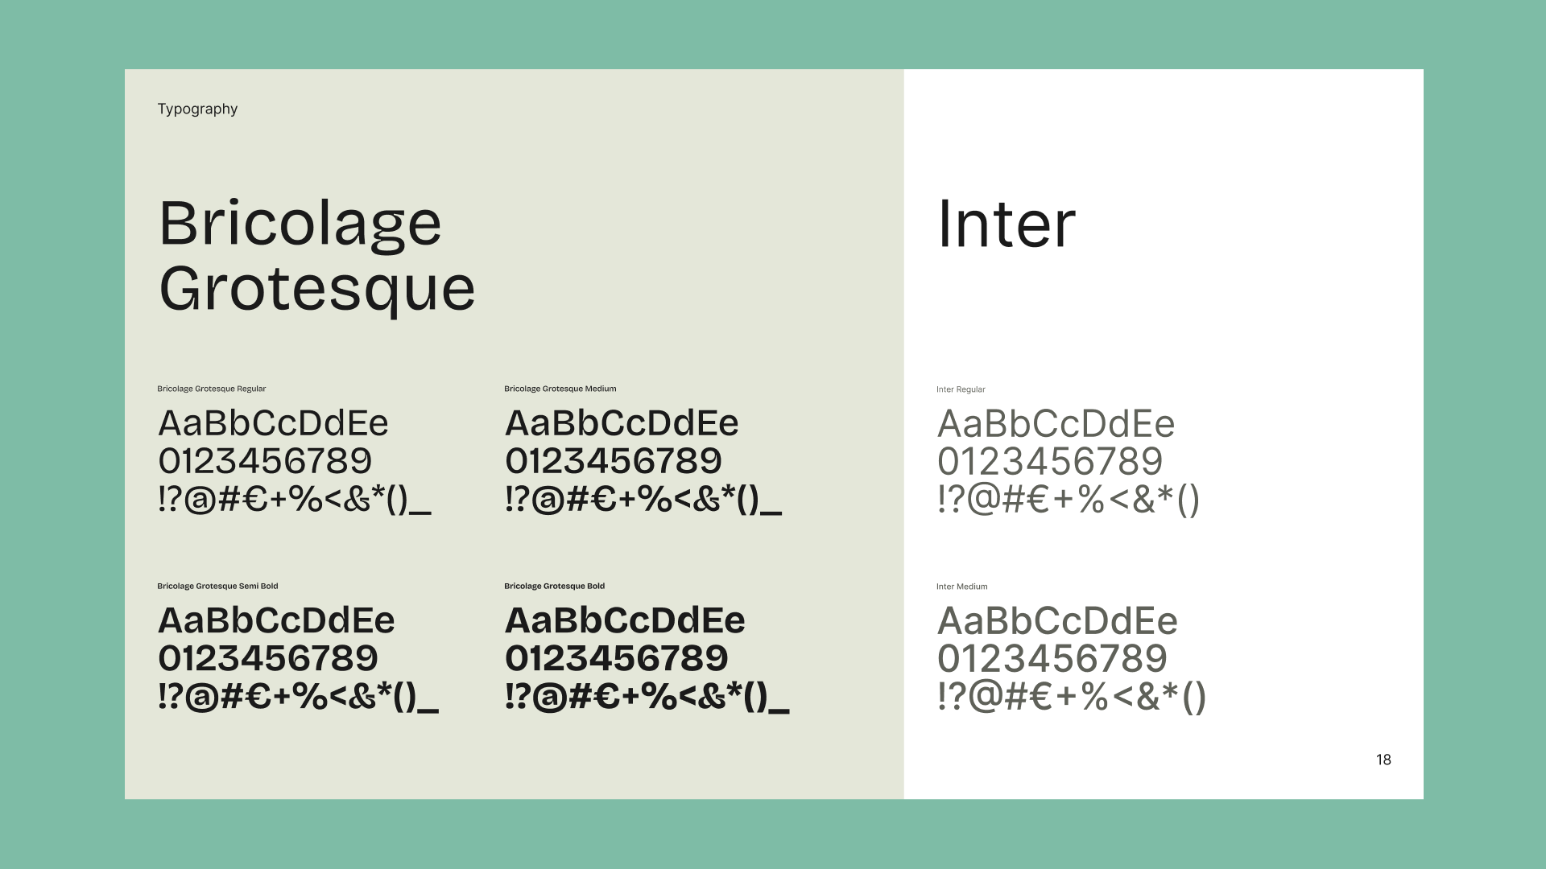Click the Bricolage Grotesque Bold label
Image resolution: width=1546 pixels, height=869 pixels.
554,586
